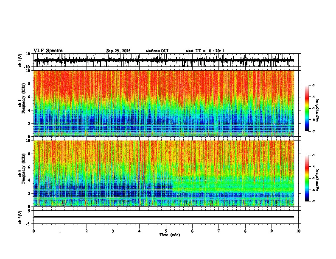Click the "station=OUI" header label
The height and width of the screenshot is (259, 336).
tap(157, 51)
